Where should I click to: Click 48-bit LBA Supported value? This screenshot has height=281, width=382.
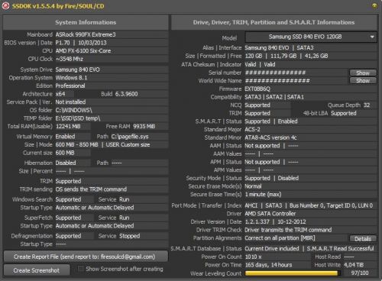(x=344, y=113)
